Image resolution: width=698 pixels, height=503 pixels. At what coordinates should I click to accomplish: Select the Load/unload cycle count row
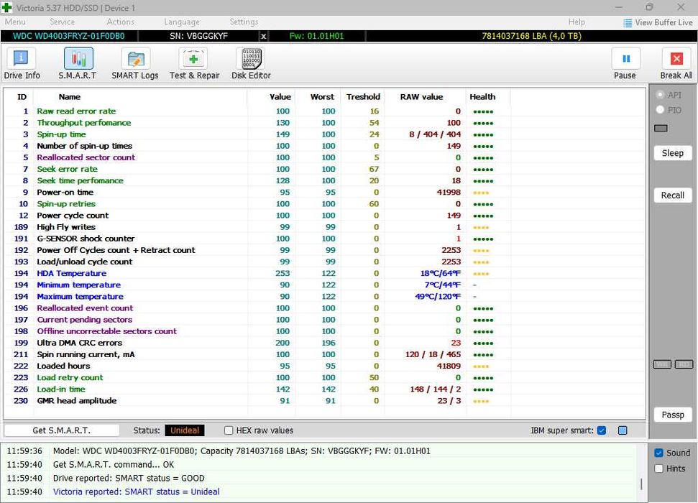point(324,262)
